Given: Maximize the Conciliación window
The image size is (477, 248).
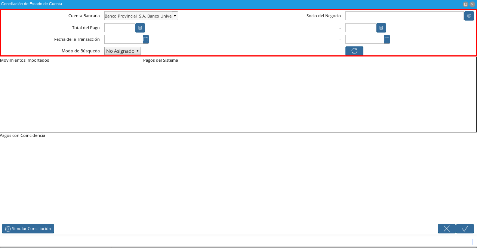Looking at the screenshot, I should click(466, 4).
